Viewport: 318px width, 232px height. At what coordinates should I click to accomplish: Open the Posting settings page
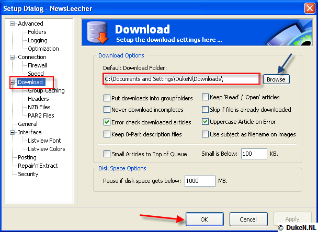[27, 157]
